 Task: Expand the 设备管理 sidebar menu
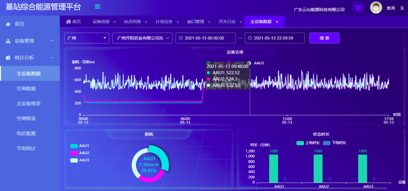pos(30,41)
